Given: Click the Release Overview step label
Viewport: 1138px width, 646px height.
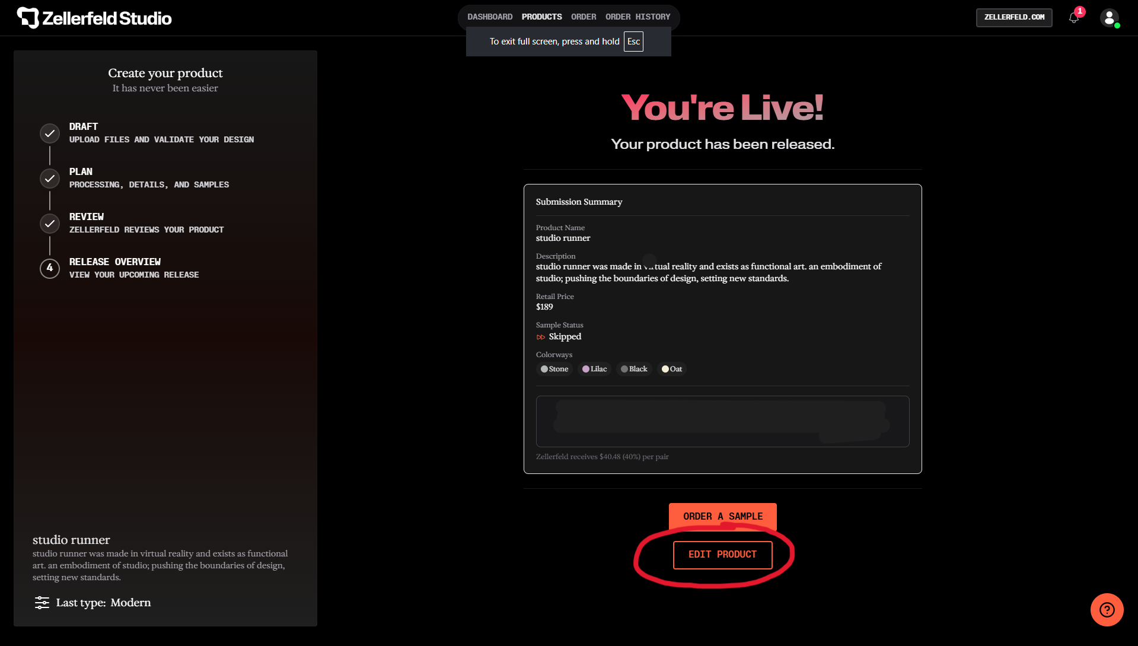Looking at the screenshot, I should coord(115,262).
